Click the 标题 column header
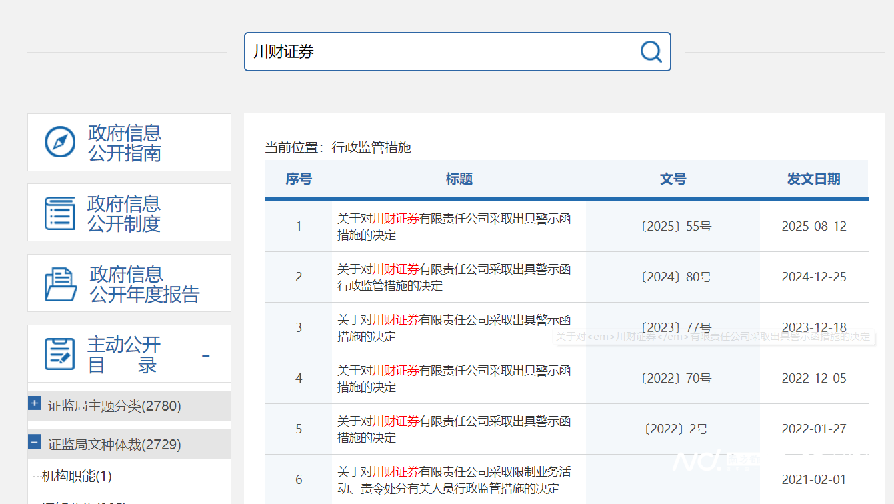The height and width of the screenshot is (504, 894). point(459,179)
